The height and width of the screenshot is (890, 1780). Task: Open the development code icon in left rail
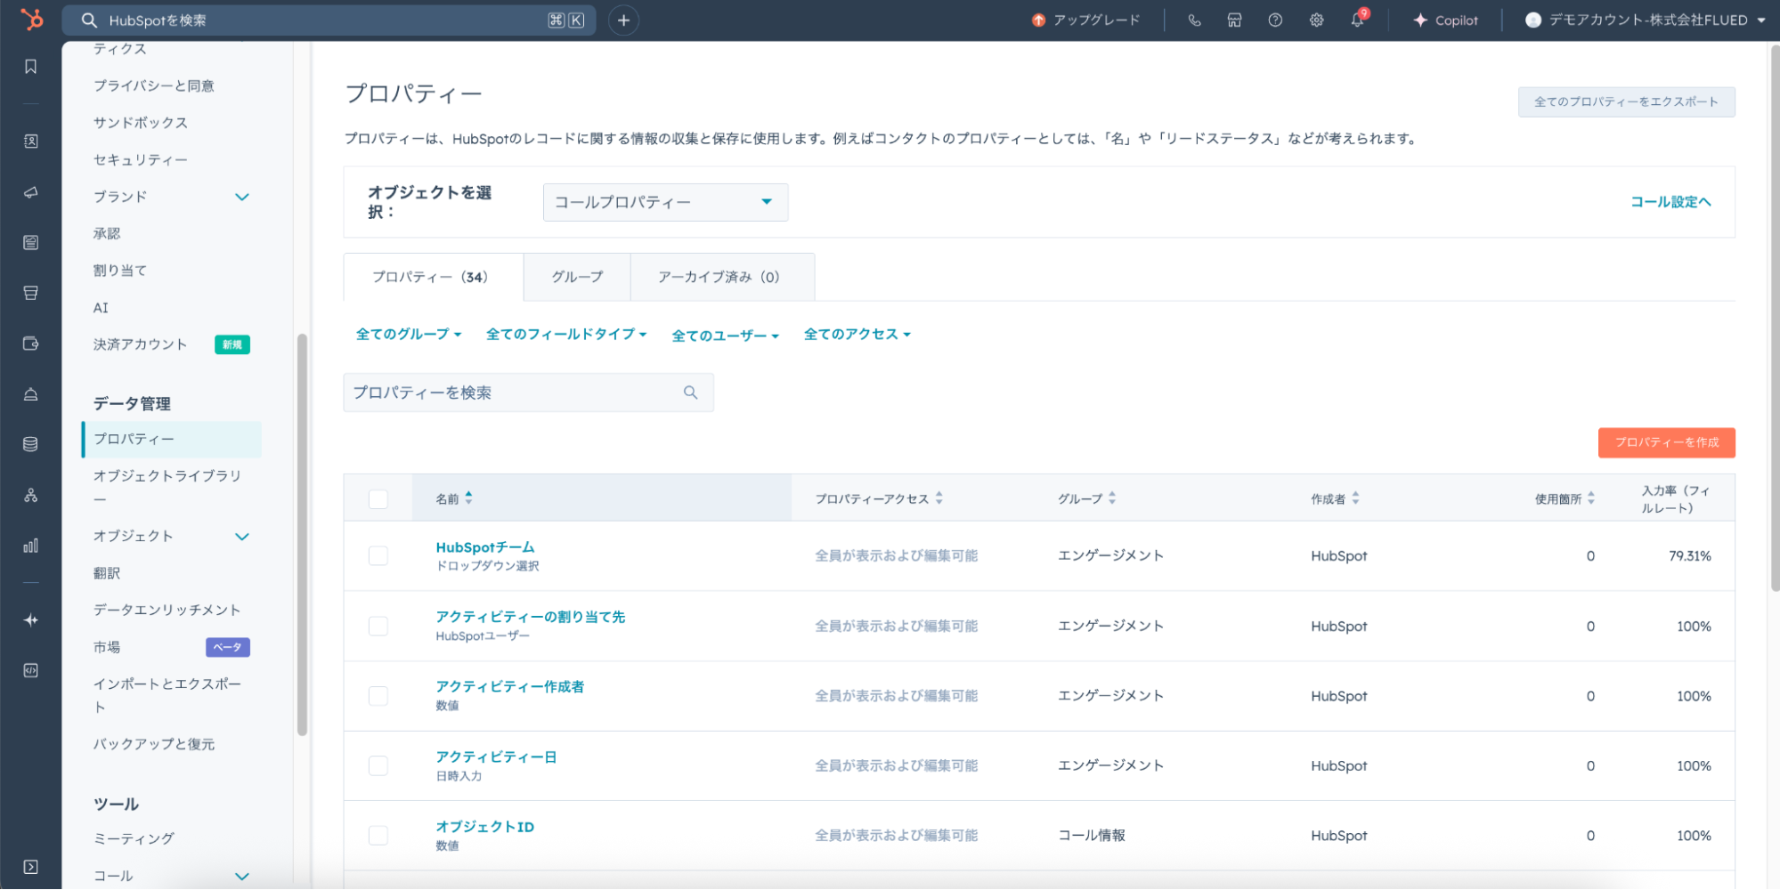31,671
